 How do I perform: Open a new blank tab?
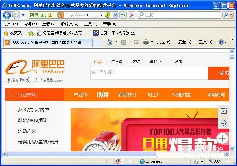click(x=97, y=43)
